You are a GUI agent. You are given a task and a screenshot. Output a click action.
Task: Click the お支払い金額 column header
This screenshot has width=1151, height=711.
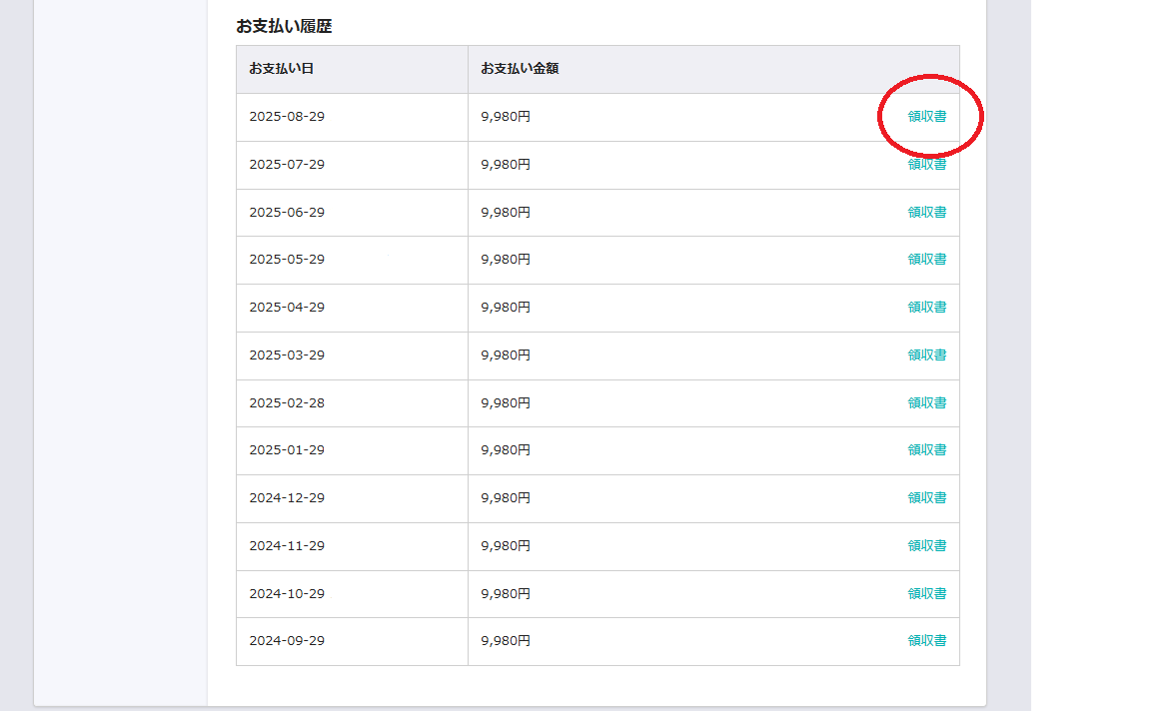click(x=519, y=69)
